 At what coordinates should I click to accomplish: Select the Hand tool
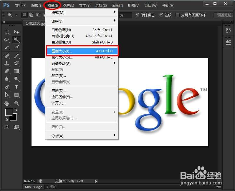(7, 103)
